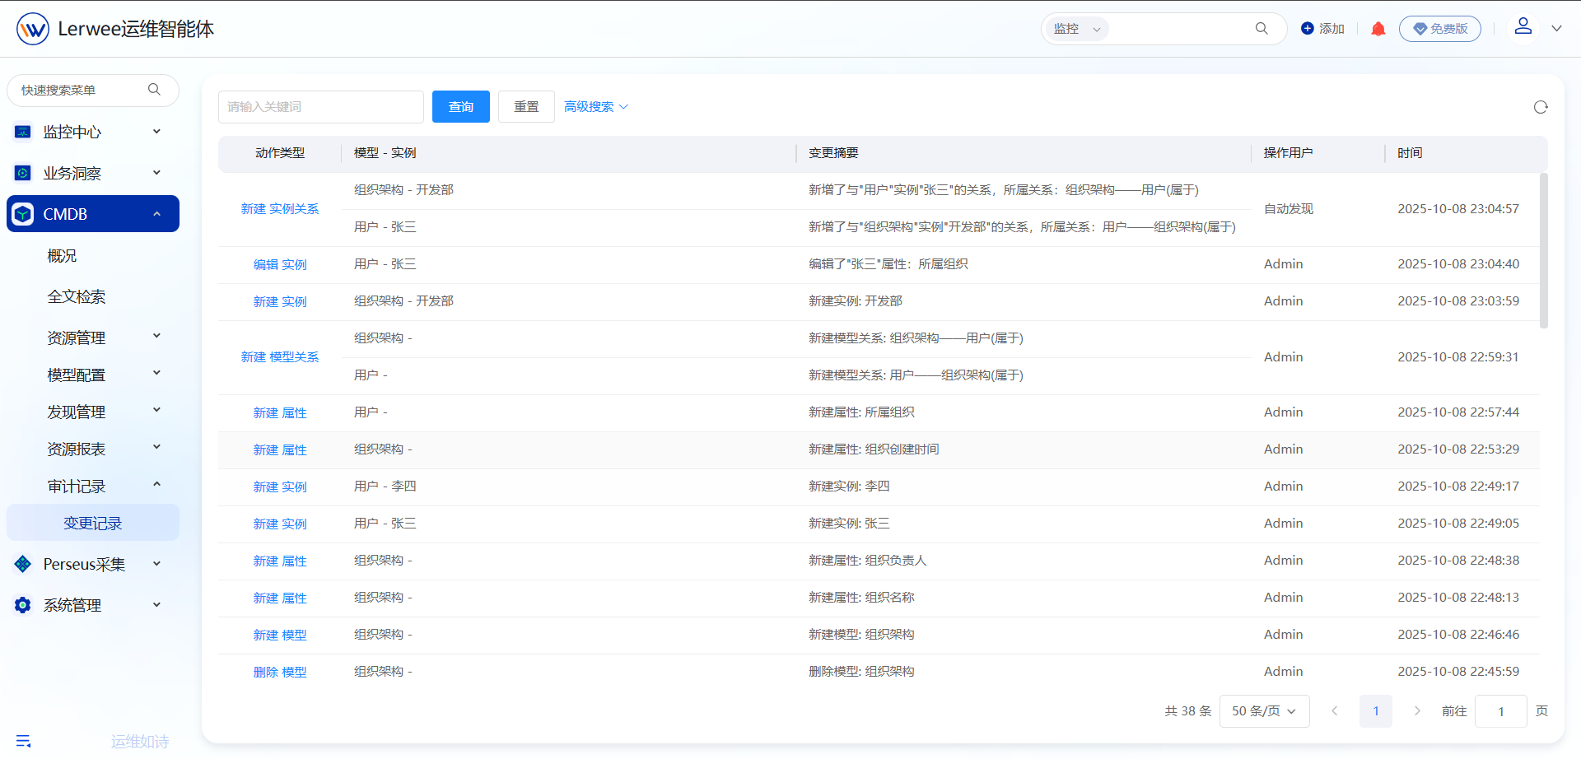The height and width of the screenshot is (759, 1581).
Task: Expand the 高级搜索 options
Action: [596, 107]
